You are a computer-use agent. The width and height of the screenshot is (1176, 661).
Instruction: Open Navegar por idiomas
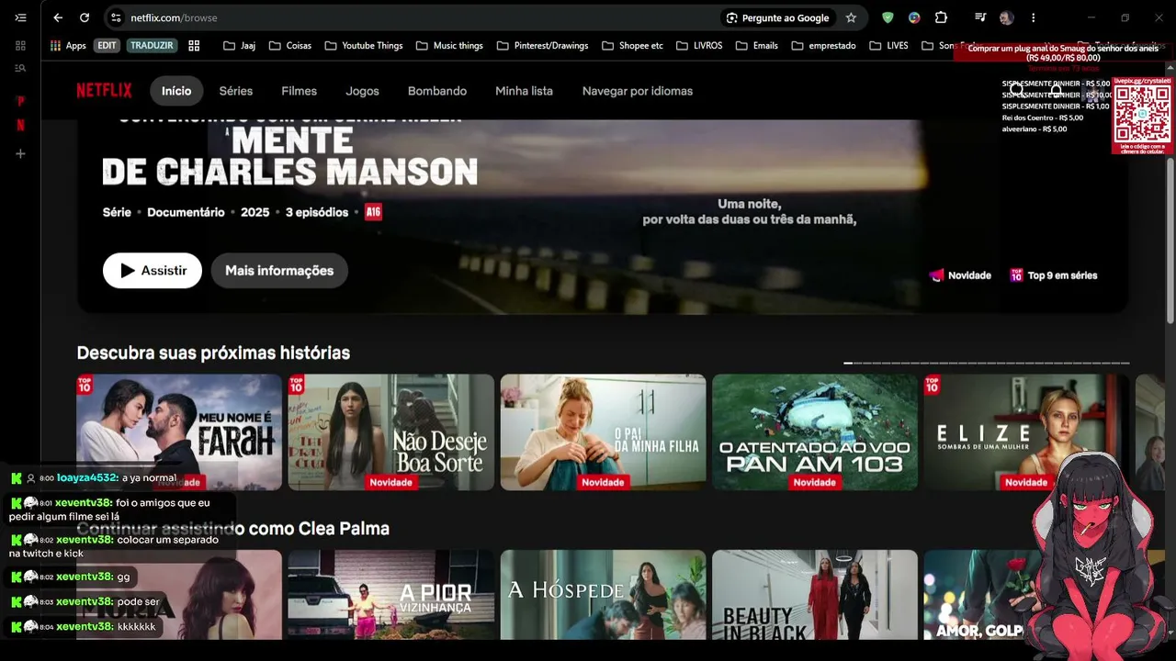click(x=638, y=91)
